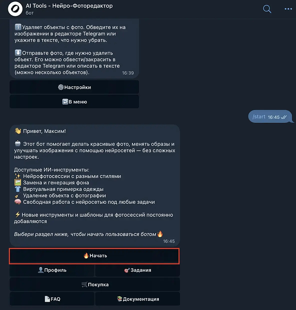The height and width of the screenshot is (310, 296).
Task: Click the person icon on Профиль button
Action: [41, 270]
